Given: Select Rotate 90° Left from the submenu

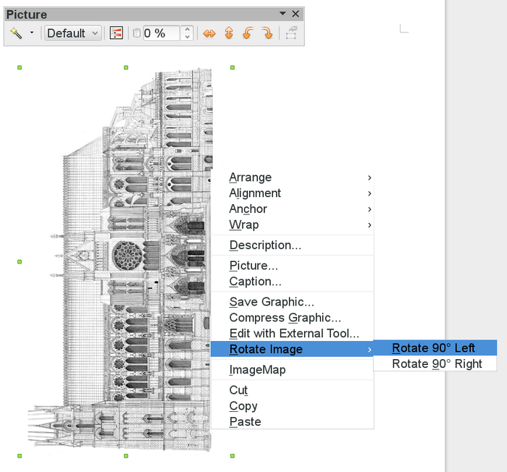Looking at the screenshot, I should coord(433,348).
